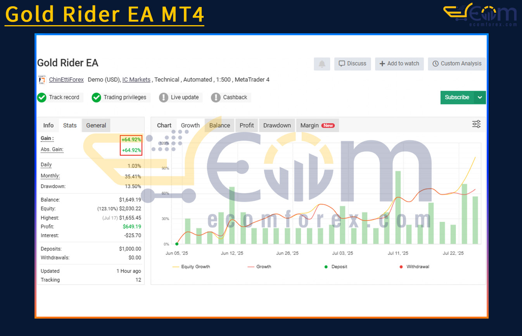Click the Highest value $1,655.45
Screen dimensions: 522x336
point(130,218)
